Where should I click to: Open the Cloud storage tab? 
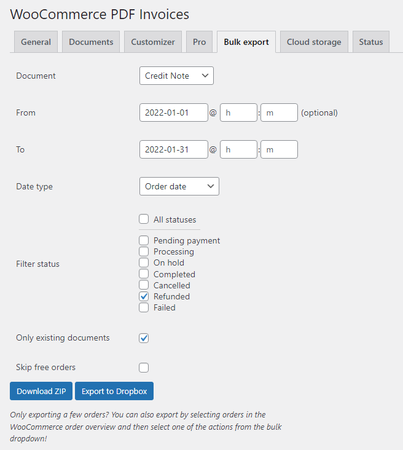coord(314,42)
